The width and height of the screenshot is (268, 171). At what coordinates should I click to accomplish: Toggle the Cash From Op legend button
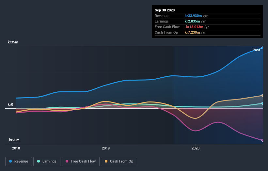(x=119, y=162)
